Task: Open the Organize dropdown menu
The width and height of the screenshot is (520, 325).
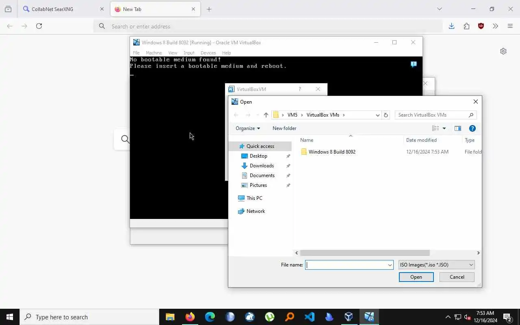Action: coord(247,128)
